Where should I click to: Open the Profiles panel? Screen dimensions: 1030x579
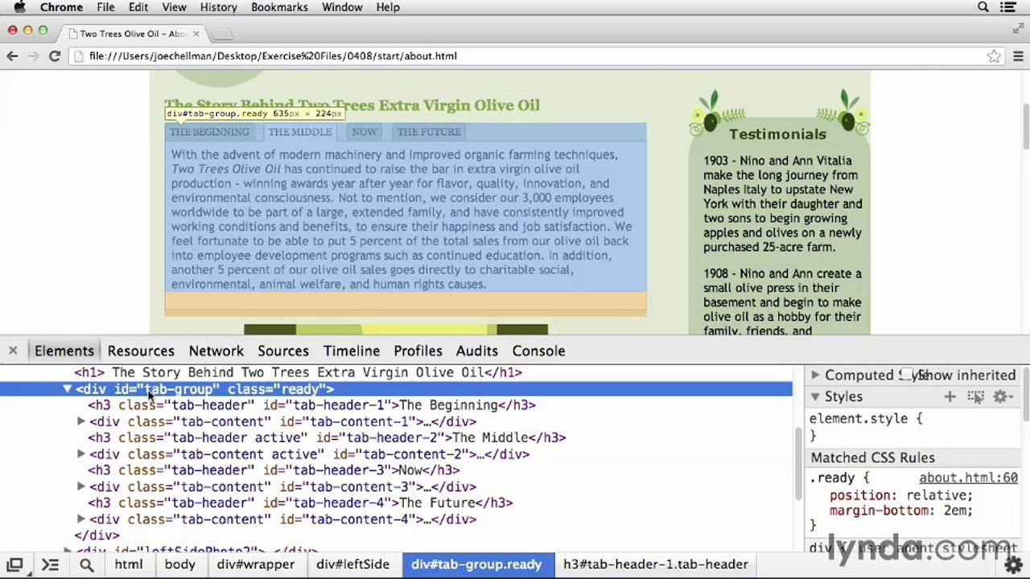click(418, 351)
